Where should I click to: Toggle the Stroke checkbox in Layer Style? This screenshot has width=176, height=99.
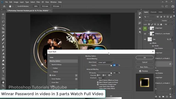(50, 75)
